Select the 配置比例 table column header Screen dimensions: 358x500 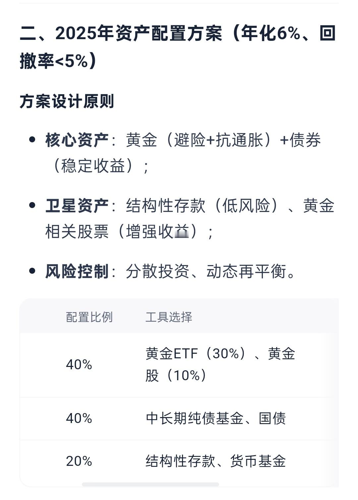(x=89, y=317)
